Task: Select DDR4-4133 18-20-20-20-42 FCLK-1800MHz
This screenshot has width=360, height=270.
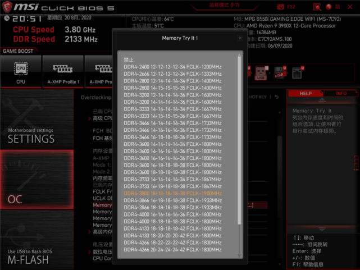Action: [172, 236]
